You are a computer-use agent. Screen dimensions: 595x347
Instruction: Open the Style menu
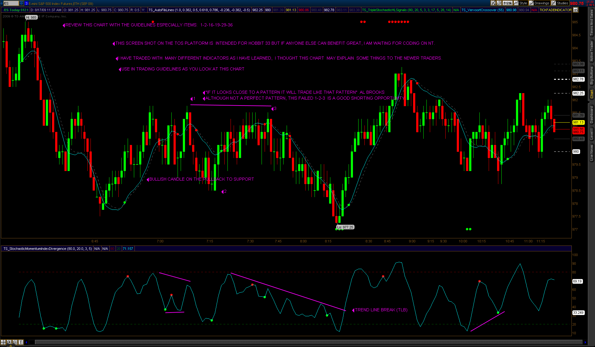tap(521, 3)
